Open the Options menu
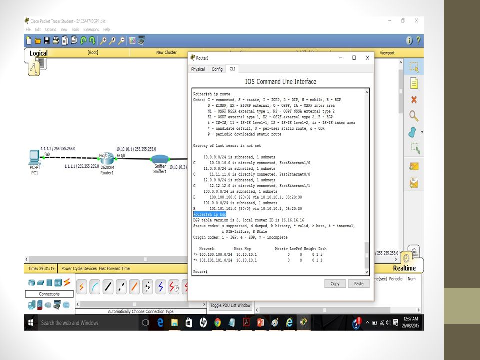The height and width of the screenshot is (360, 480). coord(51,29)
